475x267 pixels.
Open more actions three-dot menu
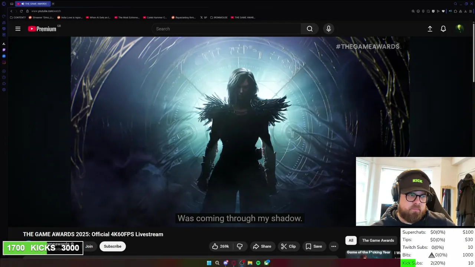tap(334, 246)
